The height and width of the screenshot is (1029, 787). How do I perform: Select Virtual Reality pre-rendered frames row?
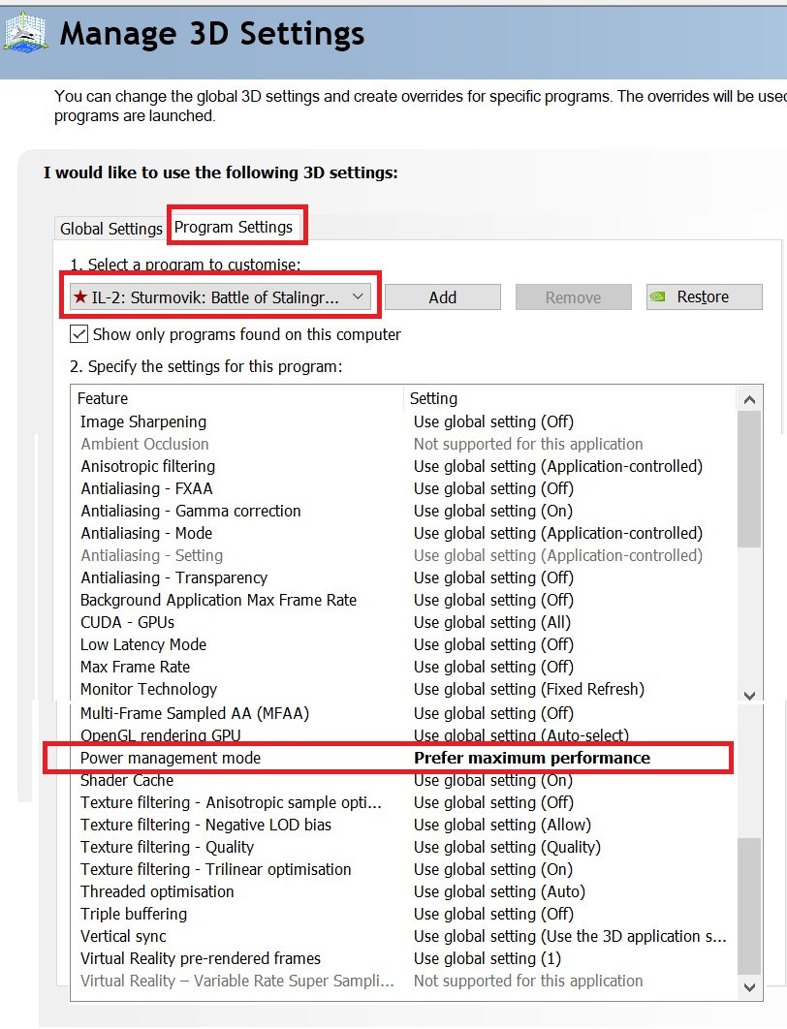pyautogui.click(x=403, y=959)
